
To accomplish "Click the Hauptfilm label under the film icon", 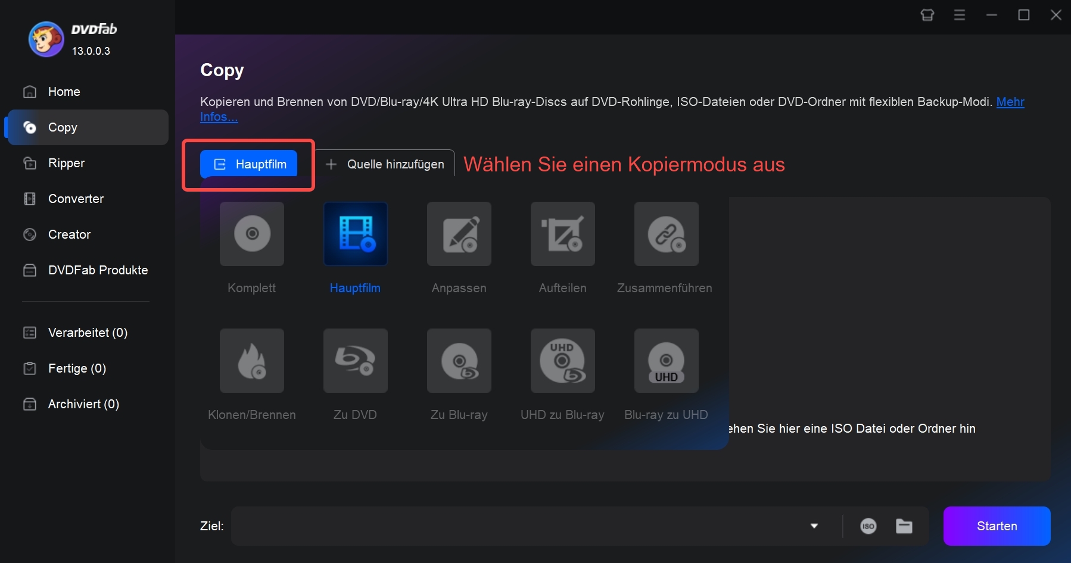I will click(x=355, y=288).
